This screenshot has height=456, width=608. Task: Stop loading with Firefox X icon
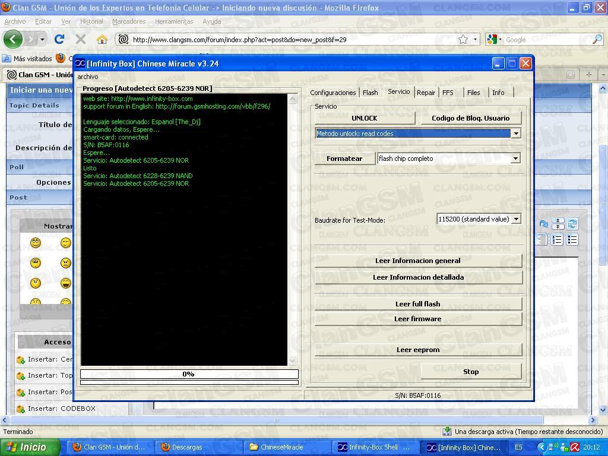(81, 39)
